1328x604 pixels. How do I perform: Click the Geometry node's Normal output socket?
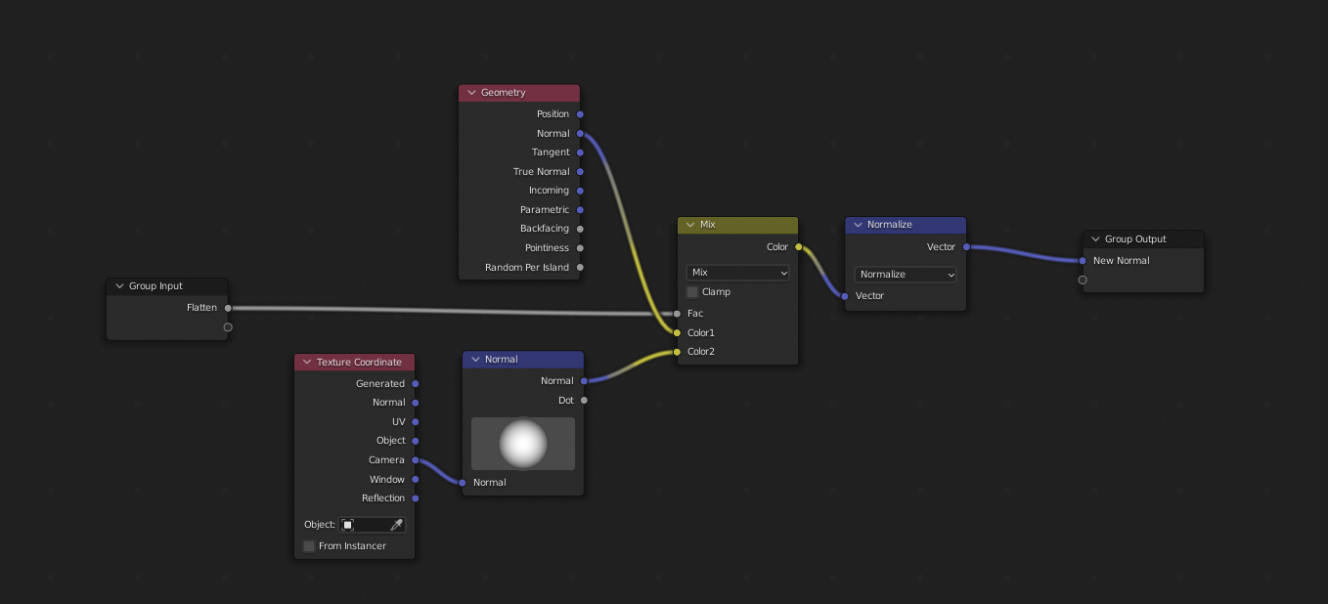click(x=580, y=134)
